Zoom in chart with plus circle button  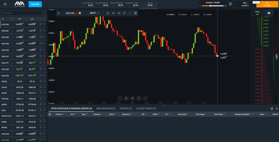145,98
